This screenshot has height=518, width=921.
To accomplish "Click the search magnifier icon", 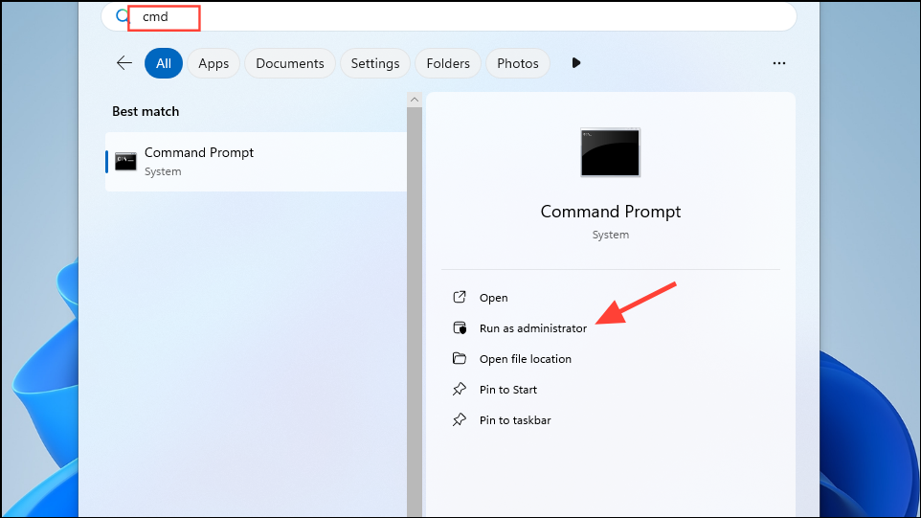I will [x=122, y=16].
